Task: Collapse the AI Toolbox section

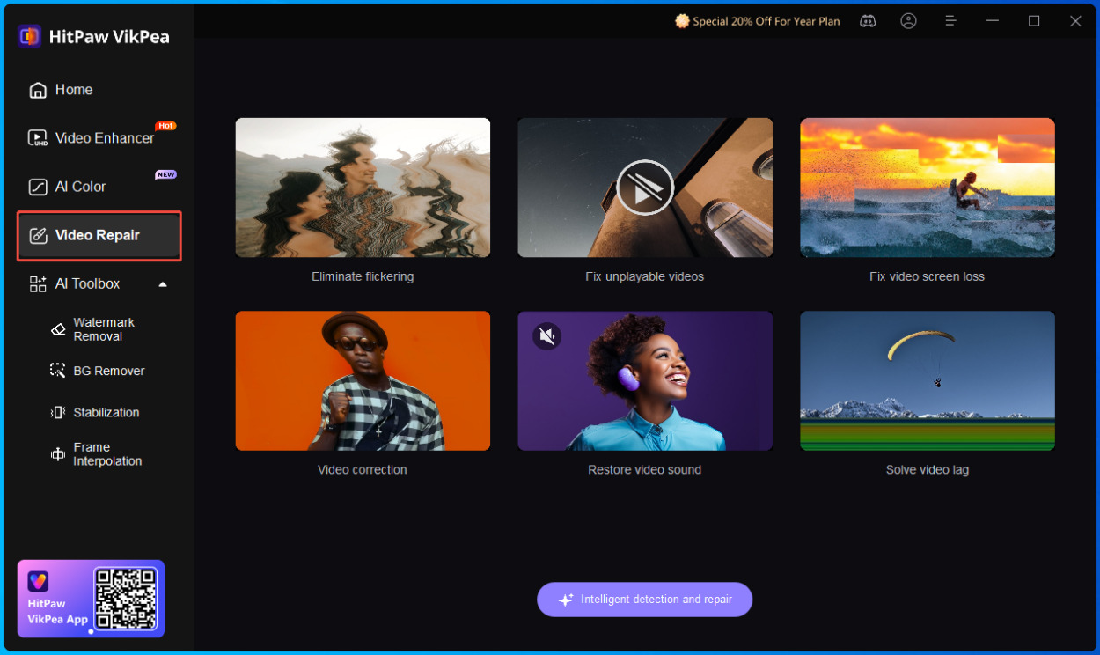Action: [x=162, y=283]
